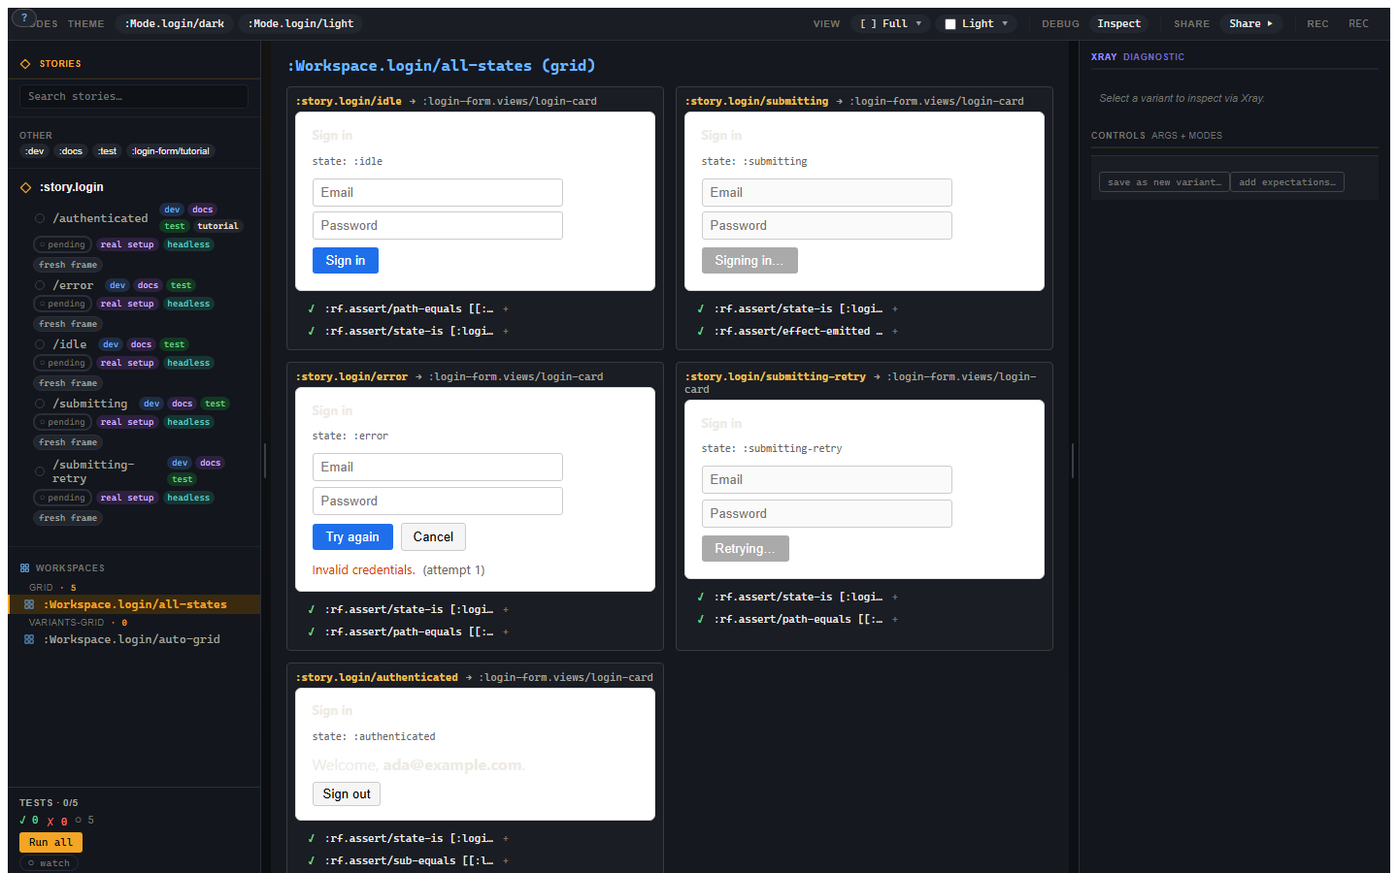This screenshot has width=1398, height=873.
Task: Click plus next to assert/state-is in submitting-retry card
Action: (x=895, y=598)
